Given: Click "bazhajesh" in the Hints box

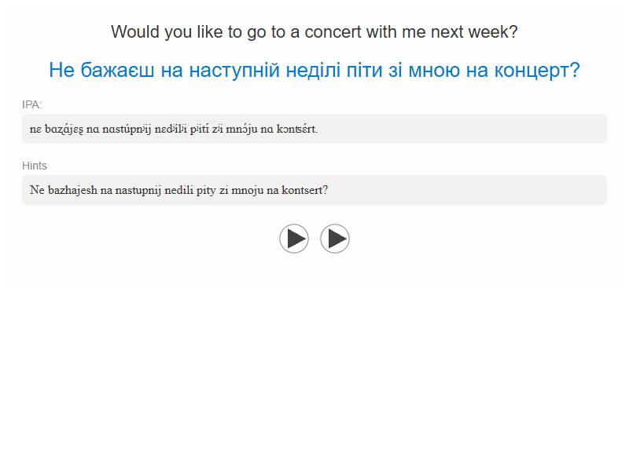Looking at the screenshot, I should tap(72, 190).
